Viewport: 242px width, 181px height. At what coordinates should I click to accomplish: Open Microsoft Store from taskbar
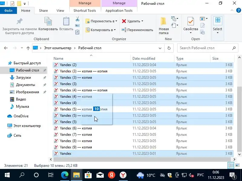(x=88, y=175)
